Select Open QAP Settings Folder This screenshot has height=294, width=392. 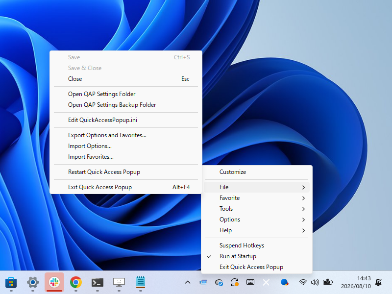[126, 94]
